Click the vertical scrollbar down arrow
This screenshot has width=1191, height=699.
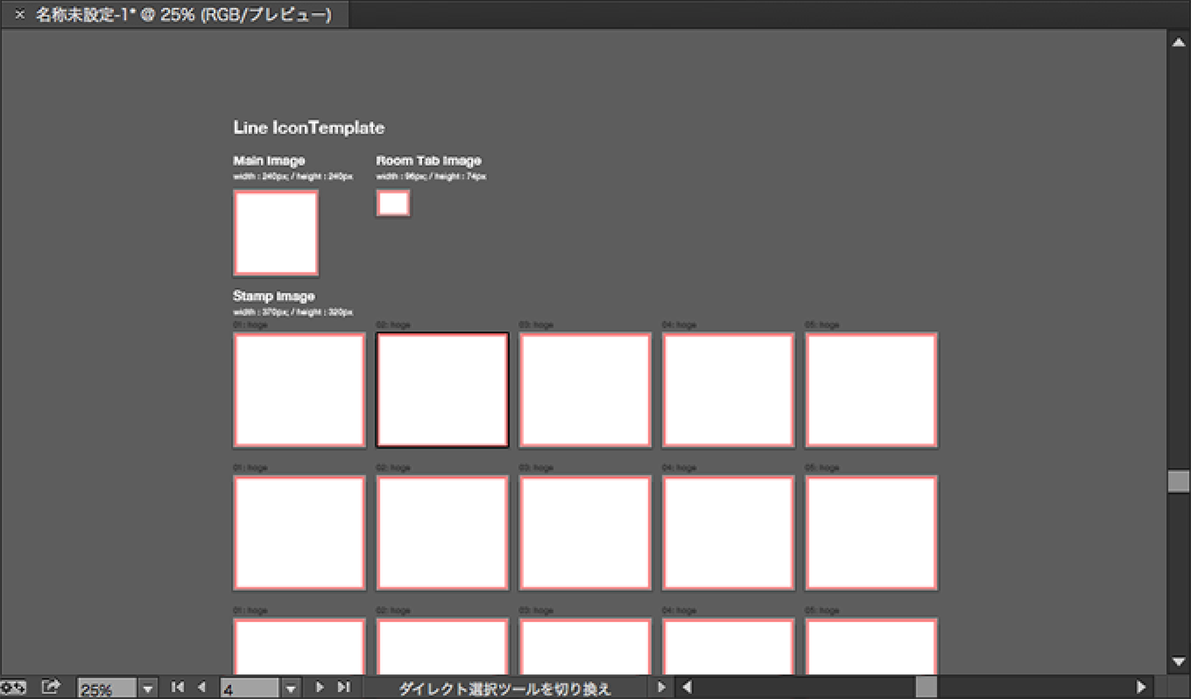coord(1179,662)
